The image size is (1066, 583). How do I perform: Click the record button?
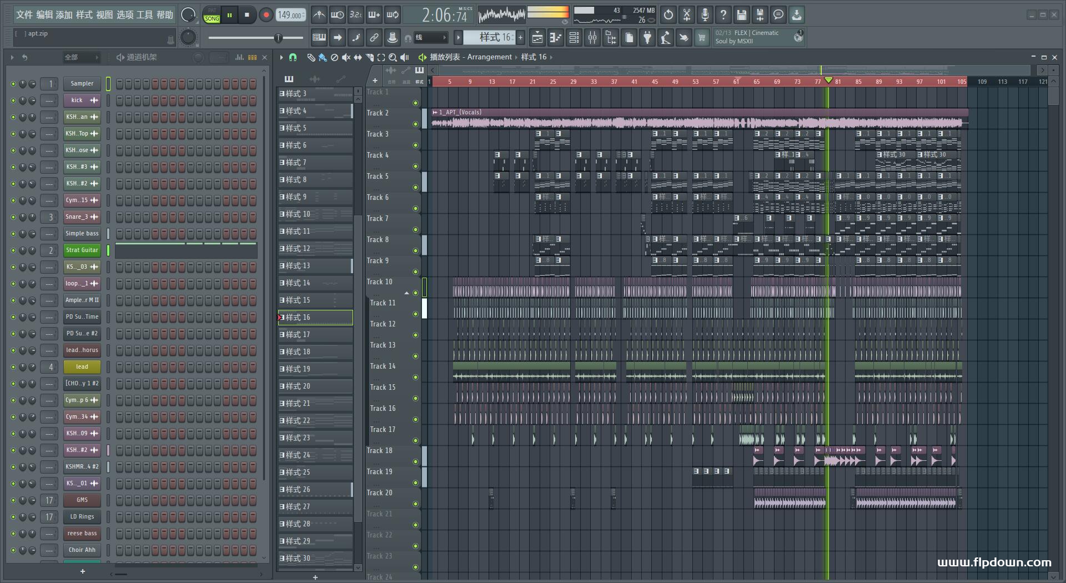click(266, 15)
